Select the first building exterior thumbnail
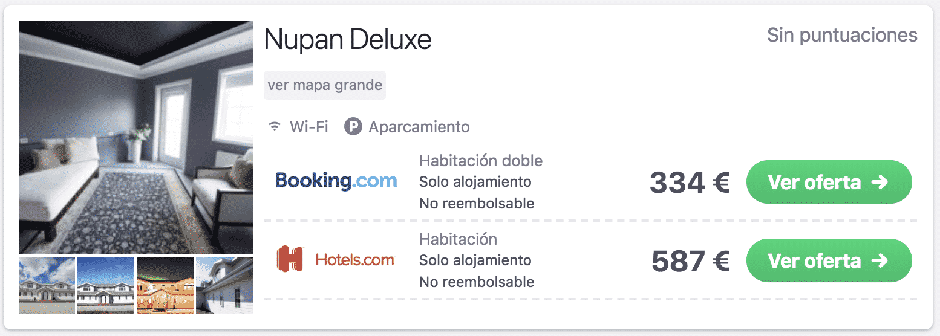This screenshot has height=336, width=940. tap(47, 285)
